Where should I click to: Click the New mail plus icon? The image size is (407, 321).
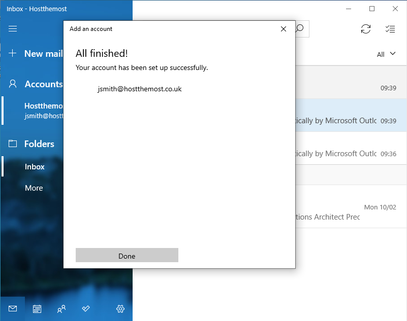point(13,53)
